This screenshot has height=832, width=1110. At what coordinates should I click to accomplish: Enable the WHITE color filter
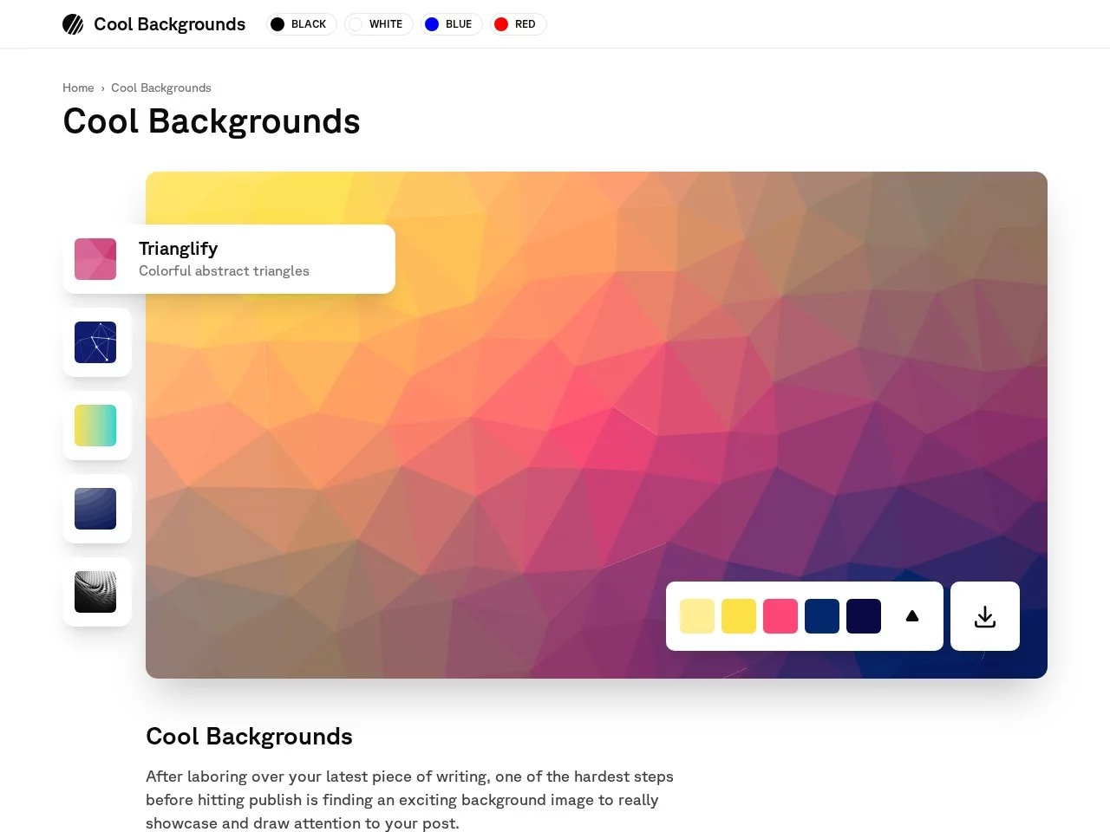tap(378, 24)
